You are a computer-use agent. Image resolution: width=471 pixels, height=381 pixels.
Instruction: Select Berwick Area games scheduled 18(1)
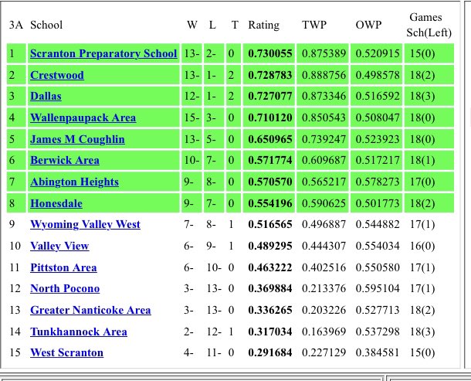(x=422, y=160)
